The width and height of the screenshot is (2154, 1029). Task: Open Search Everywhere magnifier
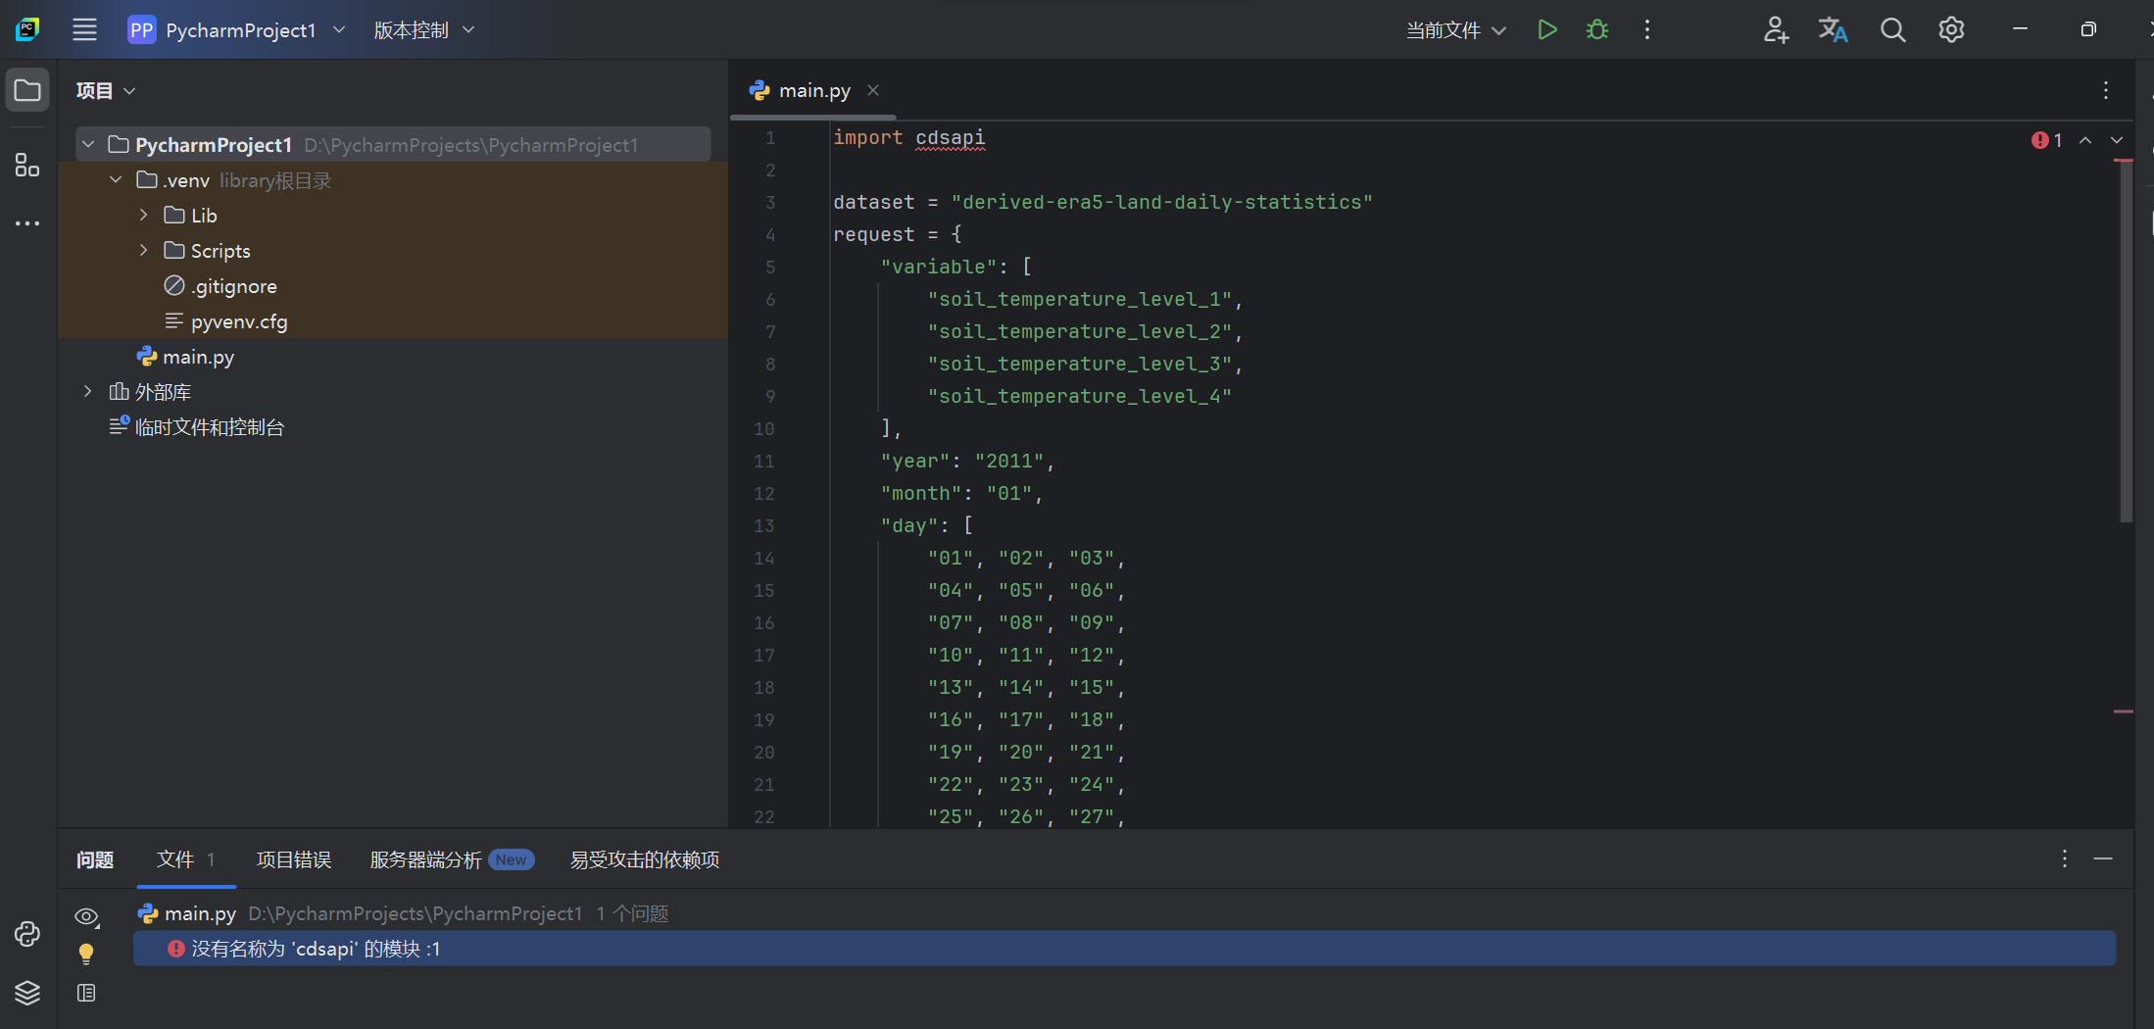[x=1892, y=29]
